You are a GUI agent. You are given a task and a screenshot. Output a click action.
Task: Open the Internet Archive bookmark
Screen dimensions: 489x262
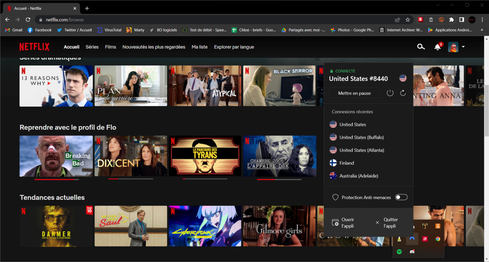click(x=401, y=30)
